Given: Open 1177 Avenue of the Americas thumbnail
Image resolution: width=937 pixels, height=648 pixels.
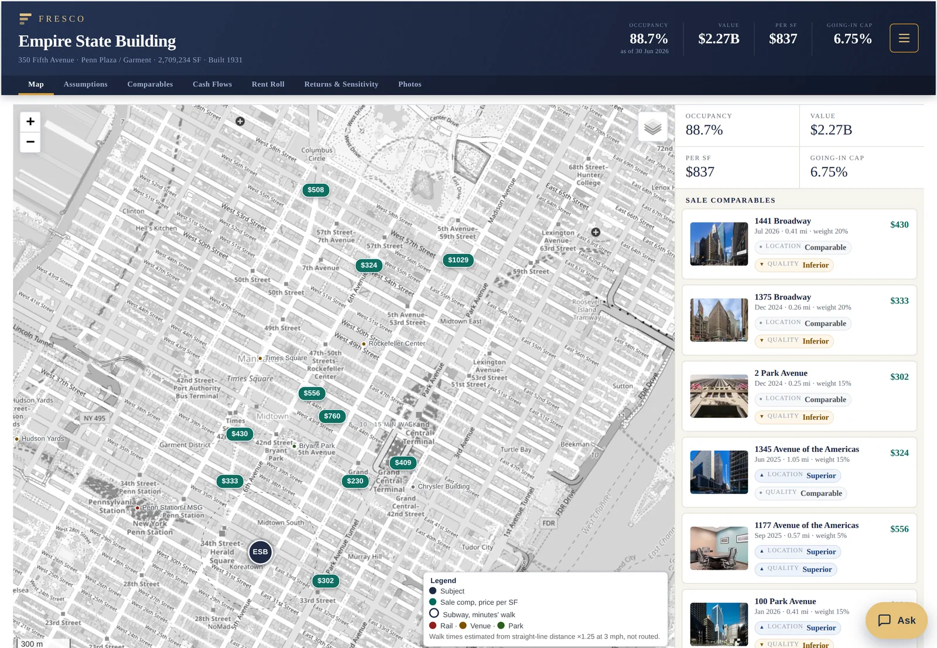Looking at the screenshot, I should (x=719, y=548).
